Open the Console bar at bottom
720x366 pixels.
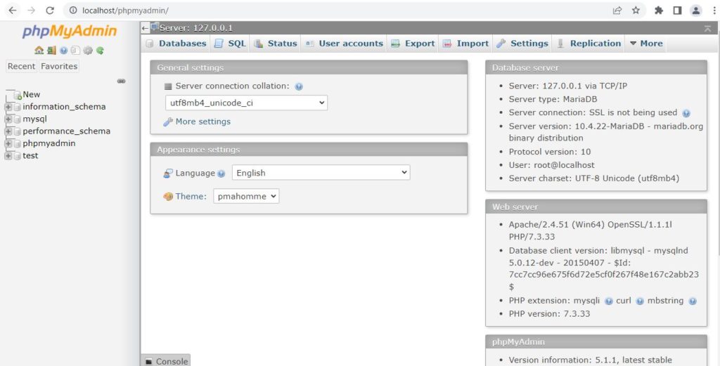[166, 361]
